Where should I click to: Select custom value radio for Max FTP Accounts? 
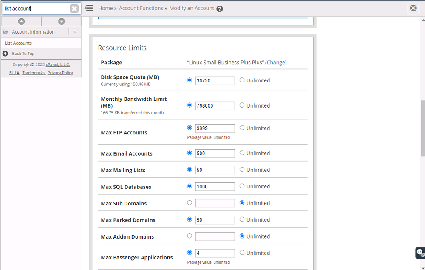click(x=190, y=128)
